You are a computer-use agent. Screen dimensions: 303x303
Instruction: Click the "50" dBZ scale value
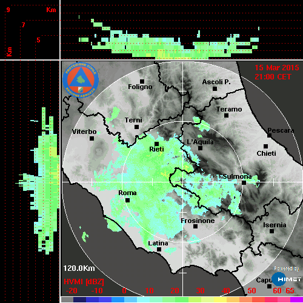(x=251, y=291)
